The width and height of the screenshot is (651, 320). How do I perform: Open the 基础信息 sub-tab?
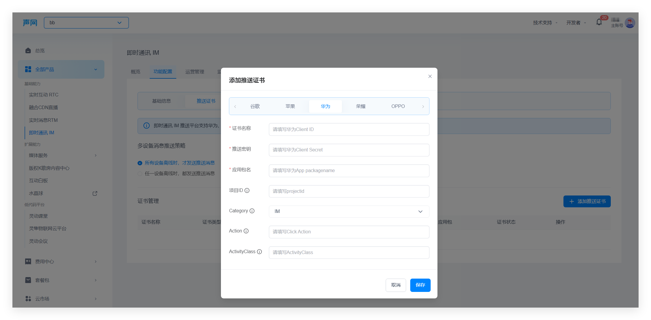point(161,101)
